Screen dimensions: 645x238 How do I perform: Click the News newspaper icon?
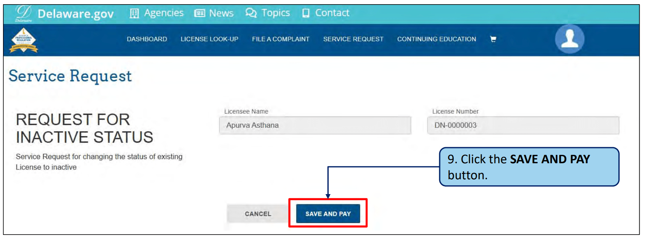click(x=200, y=13)
